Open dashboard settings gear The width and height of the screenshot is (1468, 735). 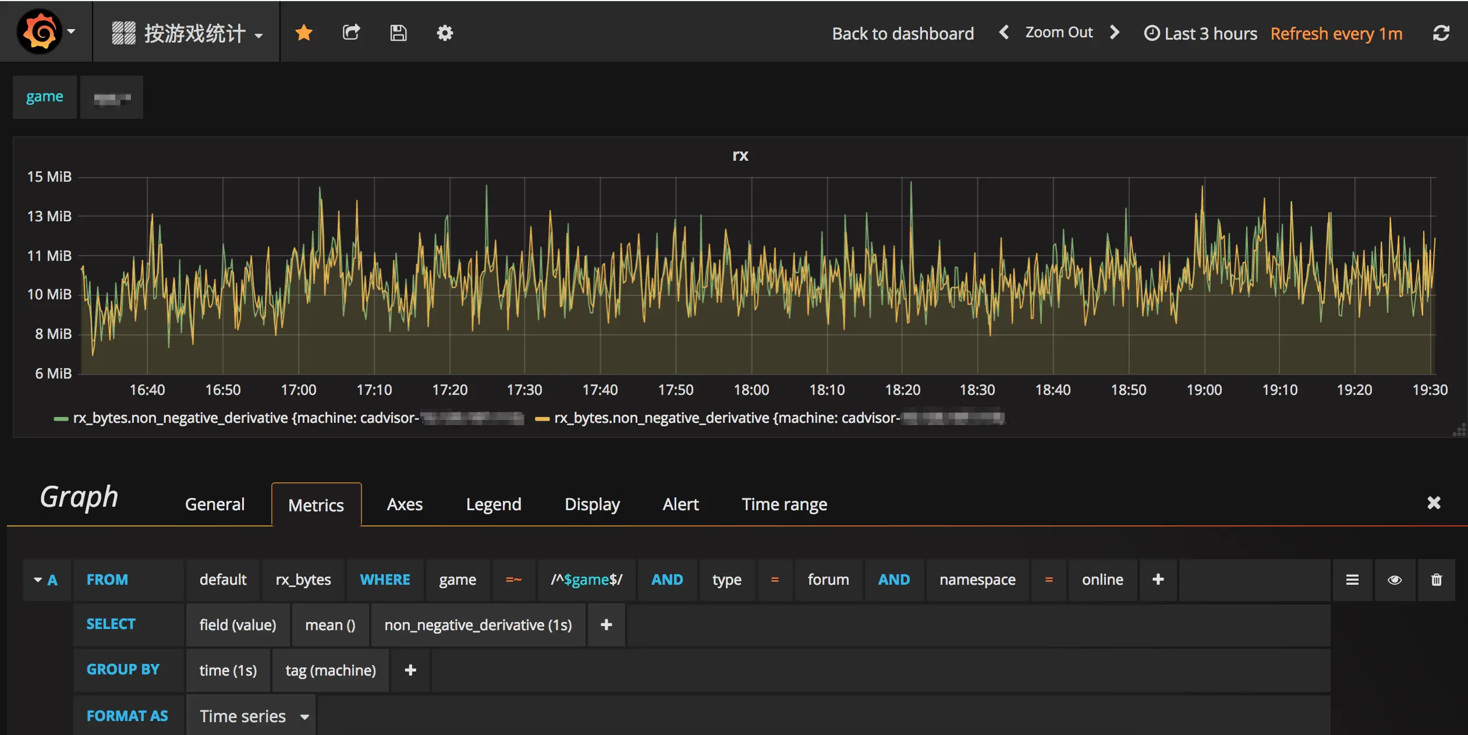[x=445, y=33]
